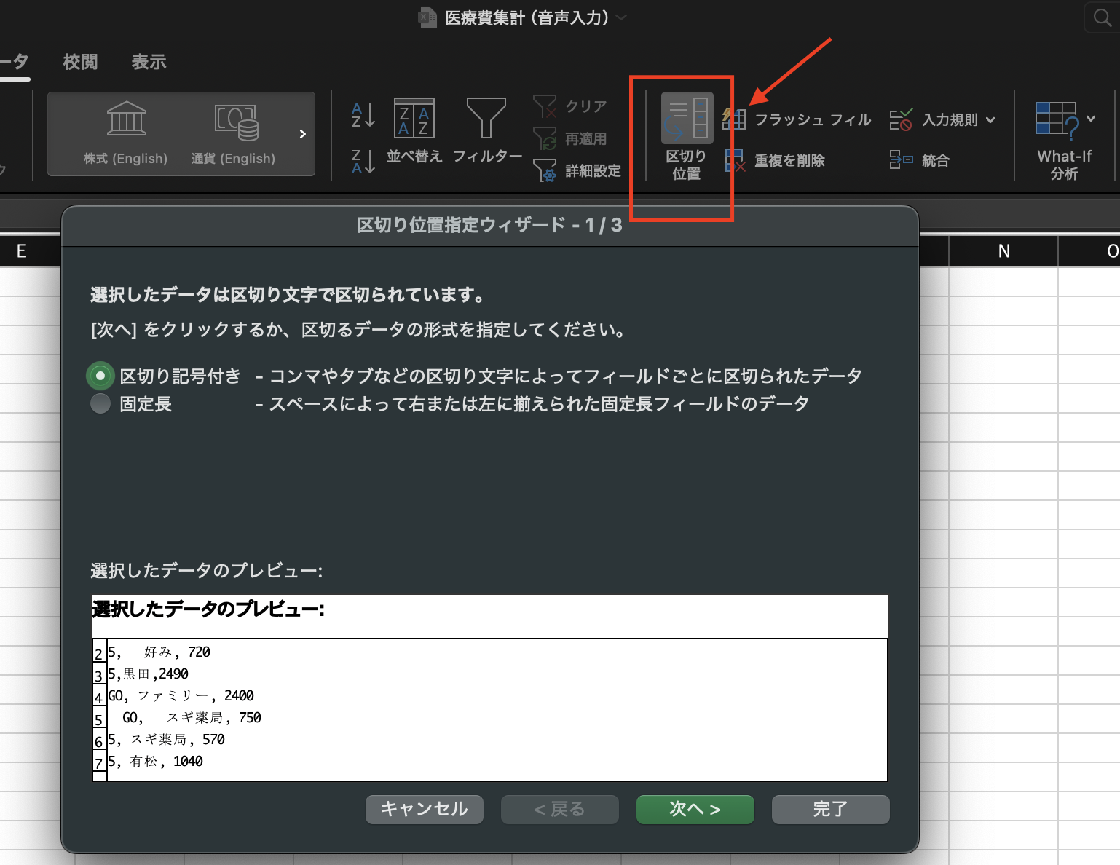Click the Consolidate (統合) icon
Viewport: 1120px width, 865px height.
[x=901, y=160]
